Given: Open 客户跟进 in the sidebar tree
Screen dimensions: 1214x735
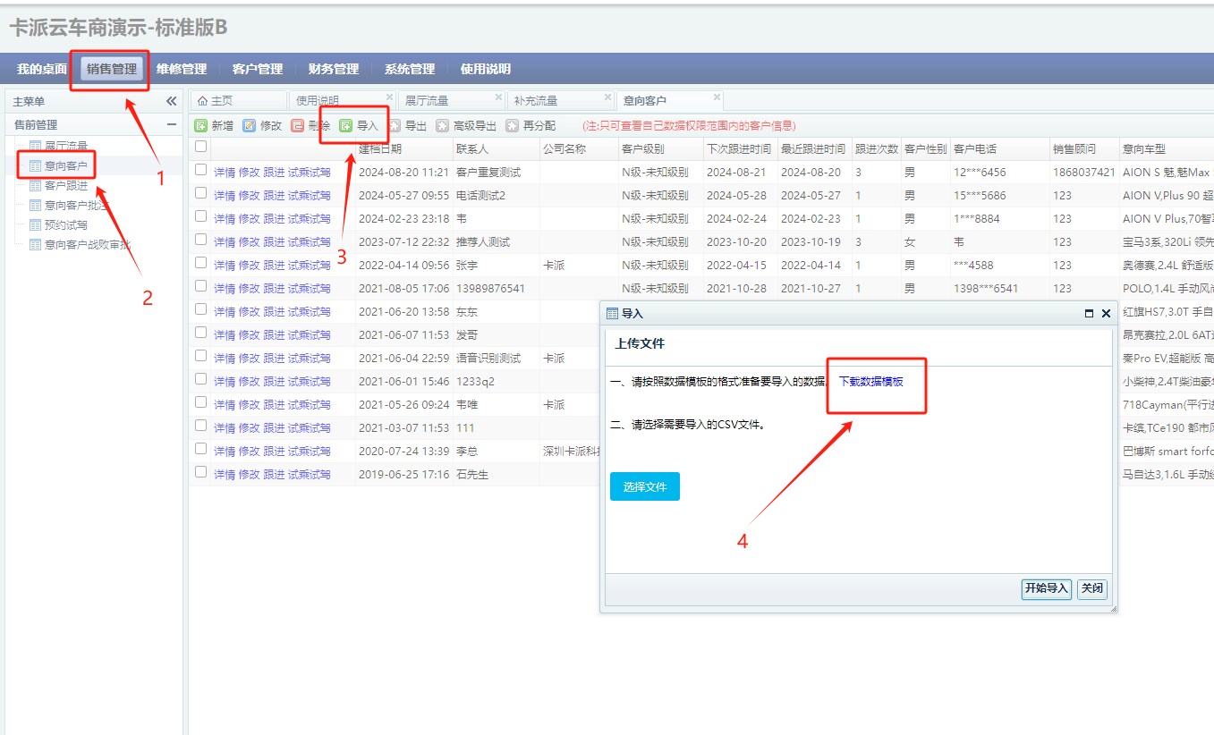Looking at the screenshot, I should point(66,186).
